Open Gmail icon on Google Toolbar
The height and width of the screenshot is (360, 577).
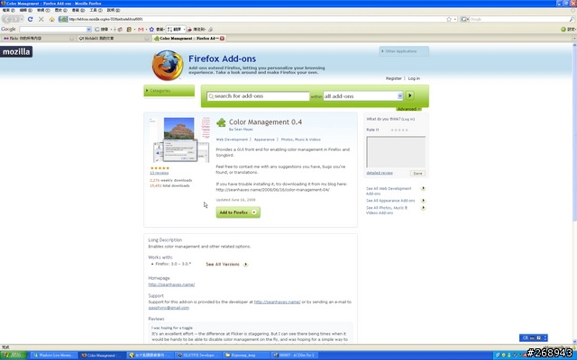(x=141, y=29)
